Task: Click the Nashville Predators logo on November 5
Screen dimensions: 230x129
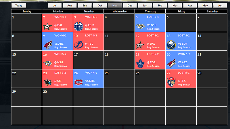Action: tap(140, 27)
